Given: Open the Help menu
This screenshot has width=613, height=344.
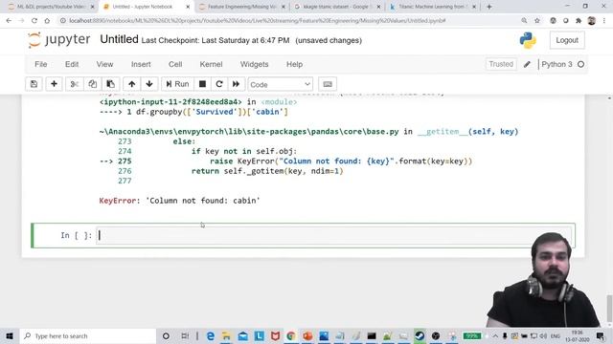Looking at the screenshot, I should tap(294, 64).
